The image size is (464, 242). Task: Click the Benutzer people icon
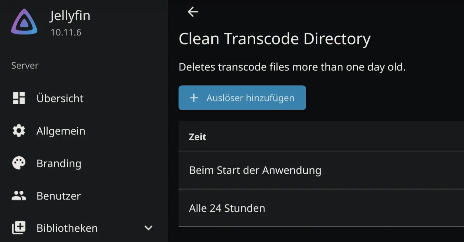point(19,196)
